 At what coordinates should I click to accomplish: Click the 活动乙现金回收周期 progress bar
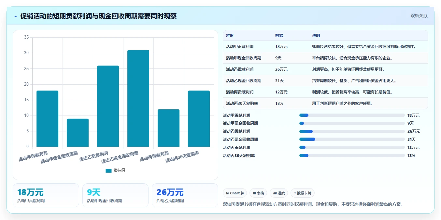[352, 139]
